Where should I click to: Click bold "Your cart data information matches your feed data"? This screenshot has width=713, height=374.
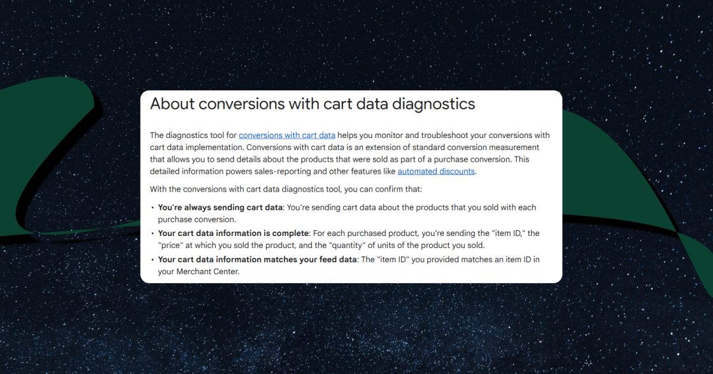[x=257, y=260]
